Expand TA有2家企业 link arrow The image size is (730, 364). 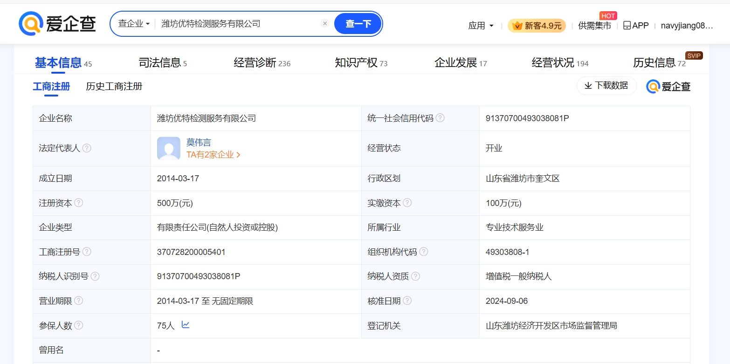[239, 155]
